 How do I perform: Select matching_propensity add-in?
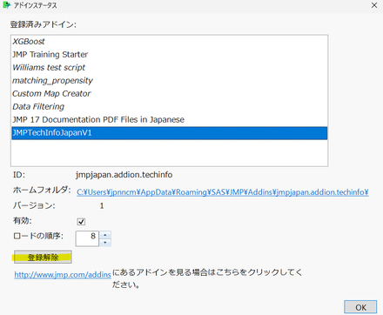coord(170,81)
